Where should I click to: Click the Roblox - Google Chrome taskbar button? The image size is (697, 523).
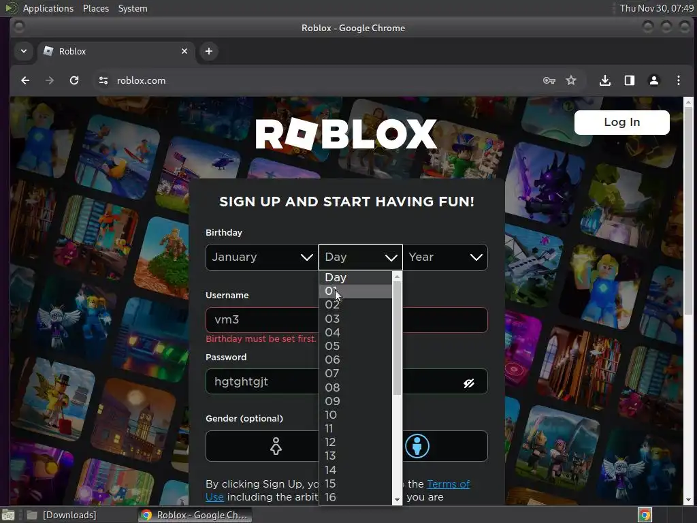click(x=194, y=515)
